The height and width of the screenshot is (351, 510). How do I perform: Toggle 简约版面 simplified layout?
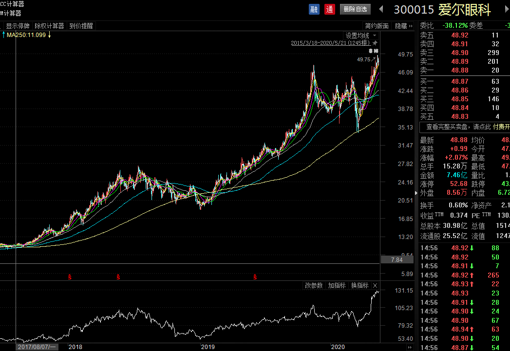pyautogui.click(x=377, y=26)
